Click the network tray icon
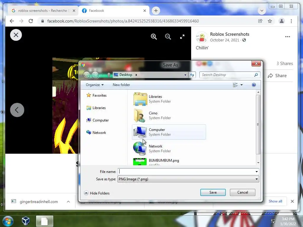303x227 pixels. pyautogui.click(x=273, y=221)
